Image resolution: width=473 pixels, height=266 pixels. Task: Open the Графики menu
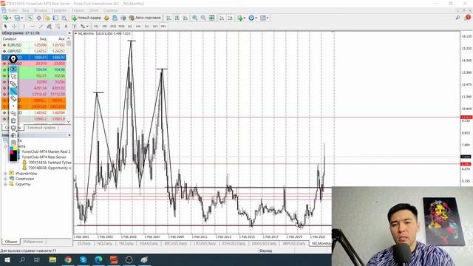point(59,10)
